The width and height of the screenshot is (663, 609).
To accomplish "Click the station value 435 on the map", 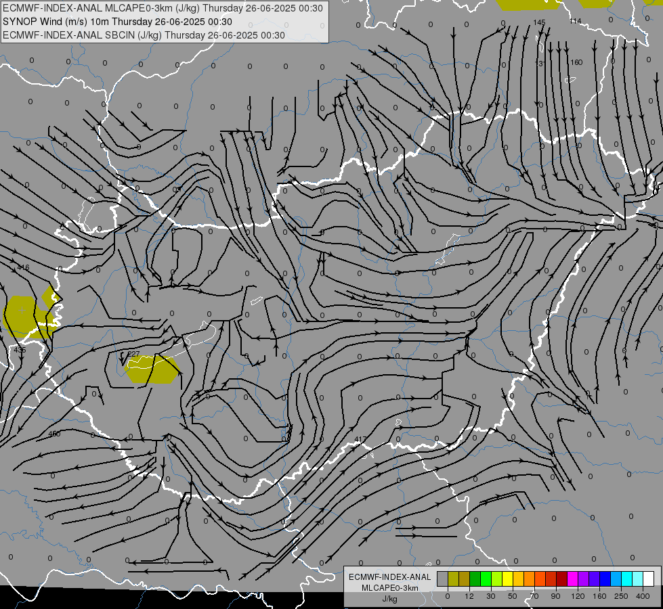I will 20,350.
